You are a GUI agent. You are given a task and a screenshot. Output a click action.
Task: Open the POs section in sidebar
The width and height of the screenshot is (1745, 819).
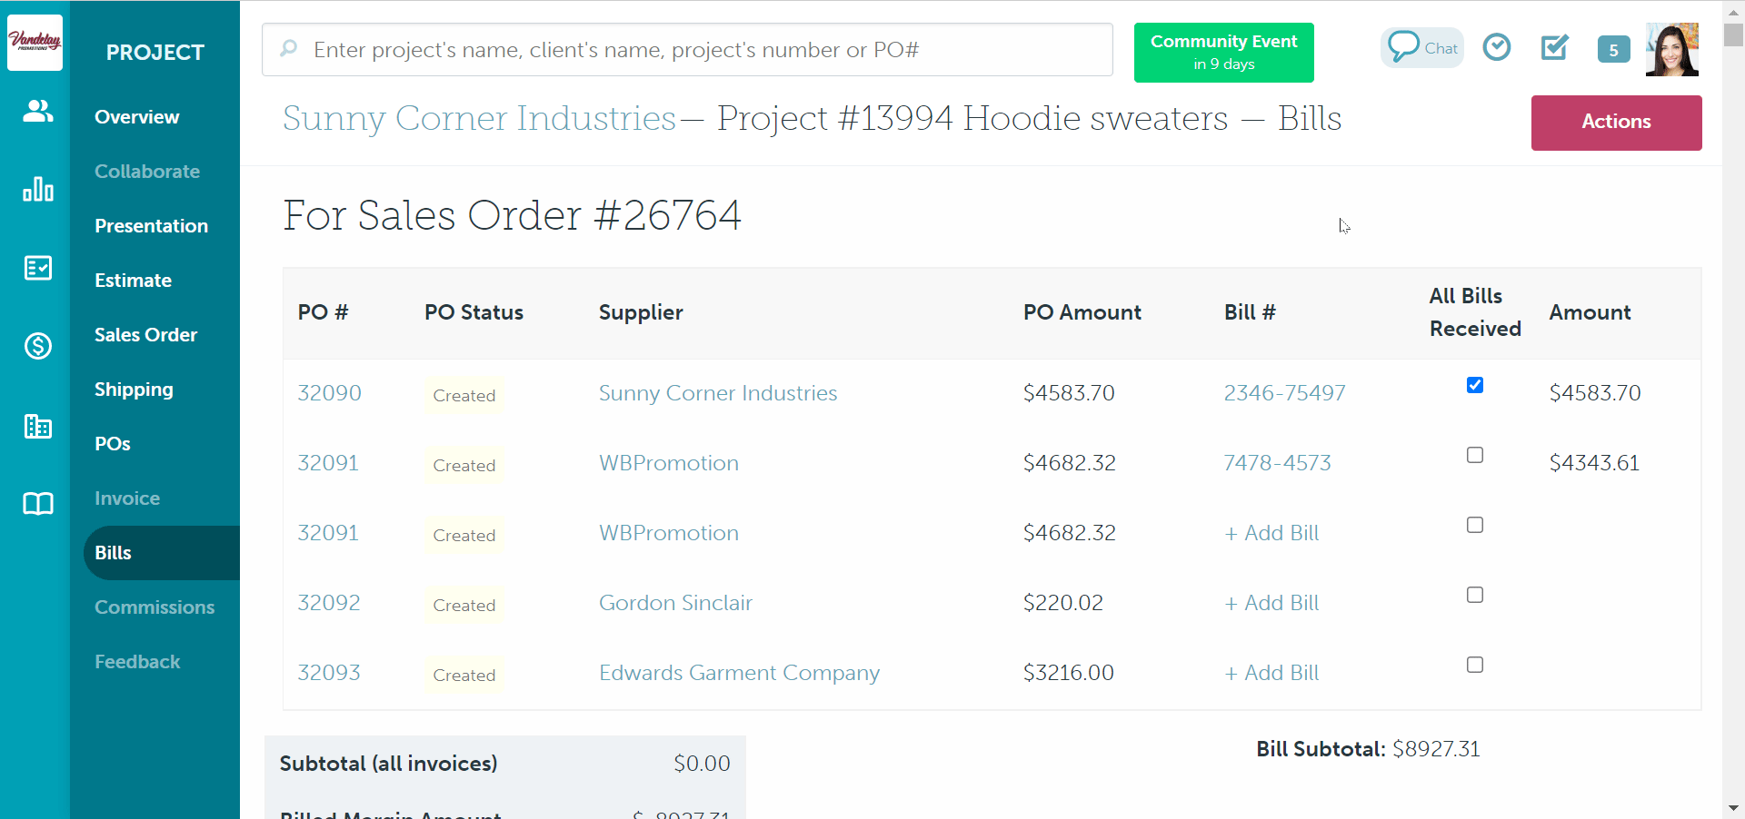tap(113, 444)
